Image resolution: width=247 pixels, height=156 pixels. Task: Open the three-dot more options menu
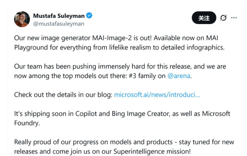234,18
